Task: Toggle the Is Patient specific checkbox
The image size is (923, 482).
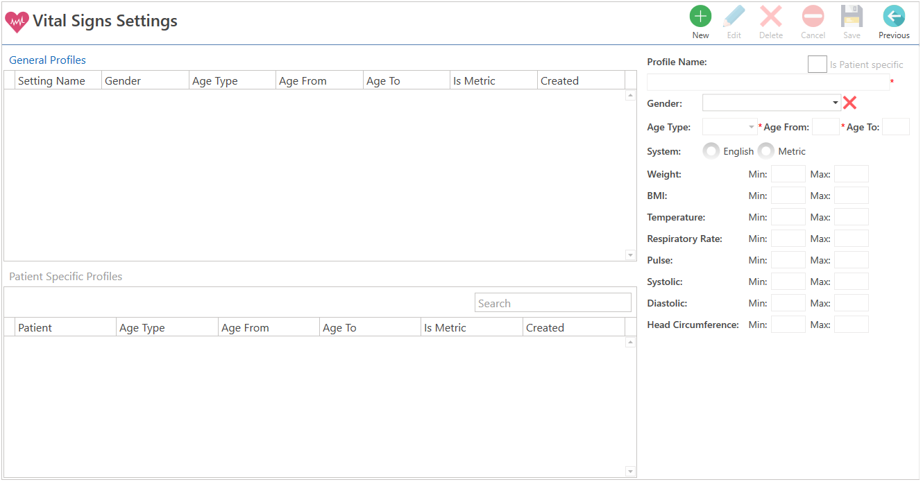Action: coord(818,64)
